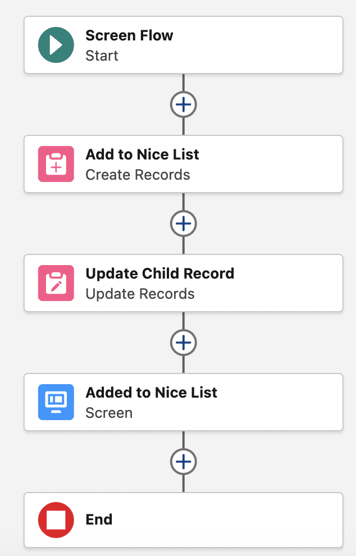Image resolution: width=356 pixels, height=556 pixels.
Task: Add element just above the End node
Action: point(184,462)
